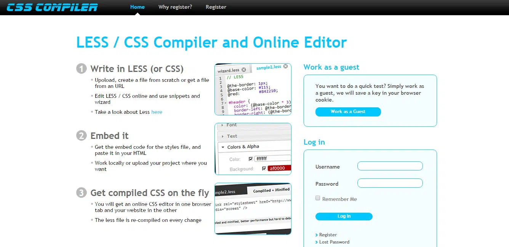Click the CSS Compiler logo

[52, 7]
